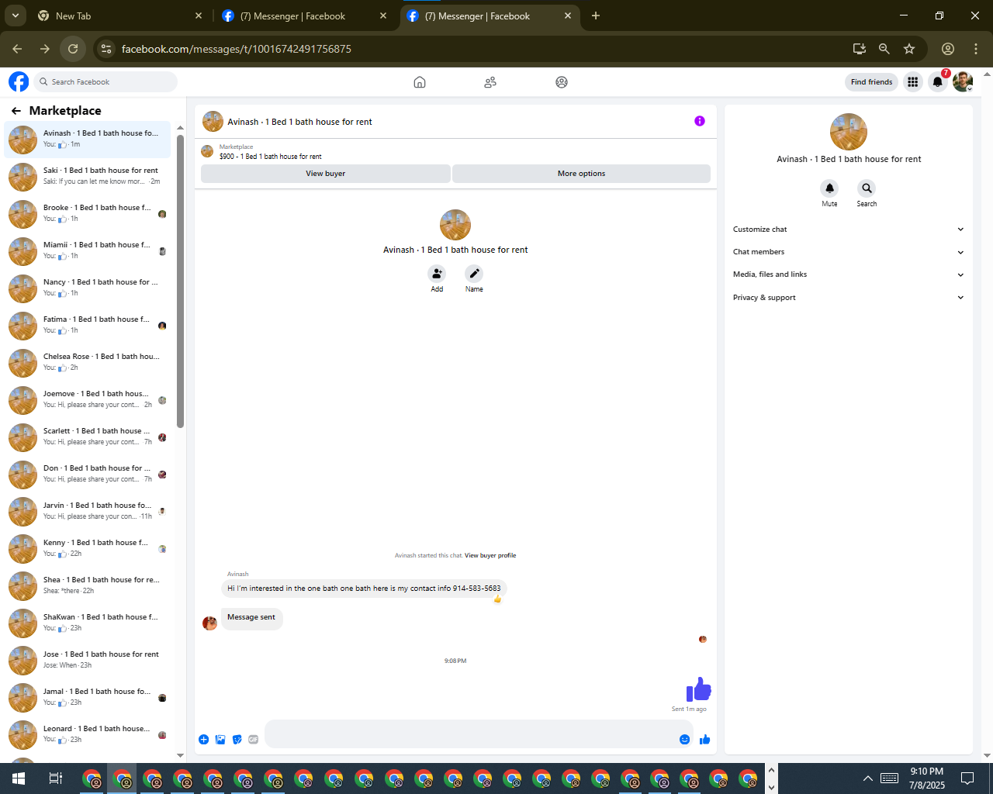Click Find friends button
993x794 pixels.
point(871,82)
